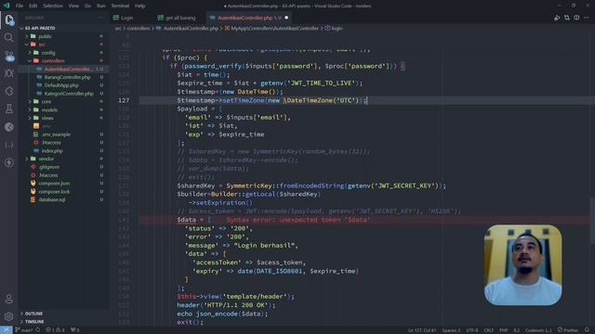
Task: Open DefaultApp.php in explorer
Action: click(x=61, y=85)
